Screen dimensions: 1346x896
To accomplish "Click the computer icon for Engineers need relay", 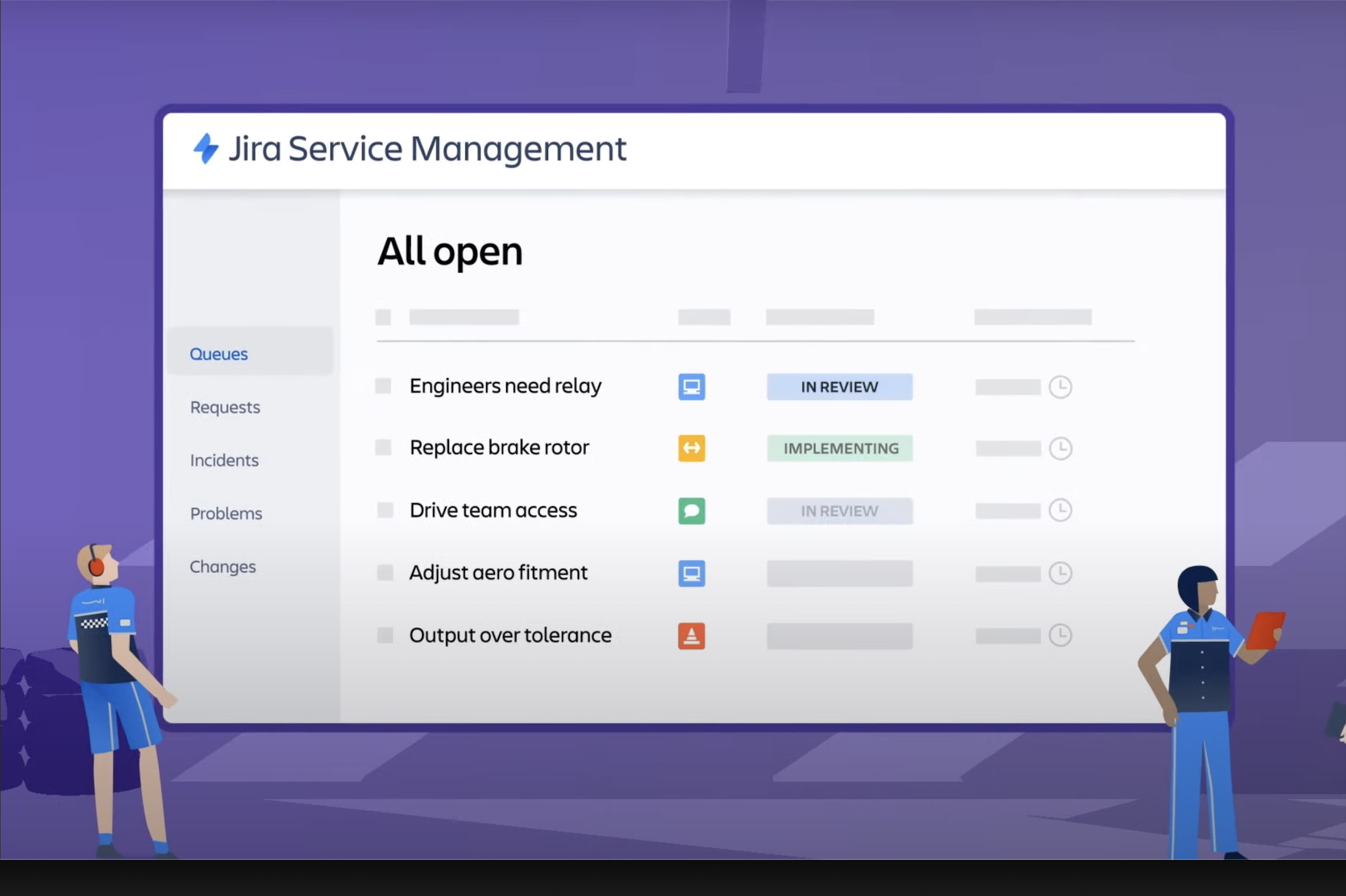I will pos(691,387).
